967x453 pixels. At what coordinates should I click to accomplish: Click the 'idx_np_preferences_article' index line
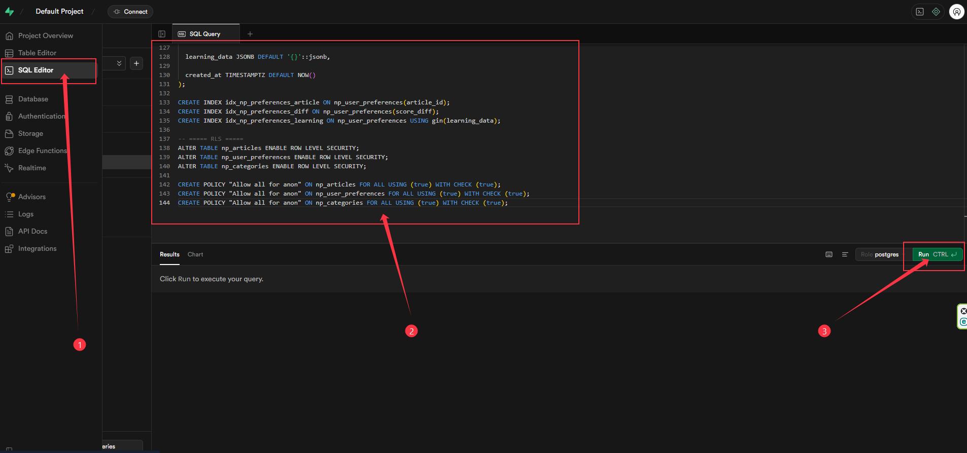(314, 102)
